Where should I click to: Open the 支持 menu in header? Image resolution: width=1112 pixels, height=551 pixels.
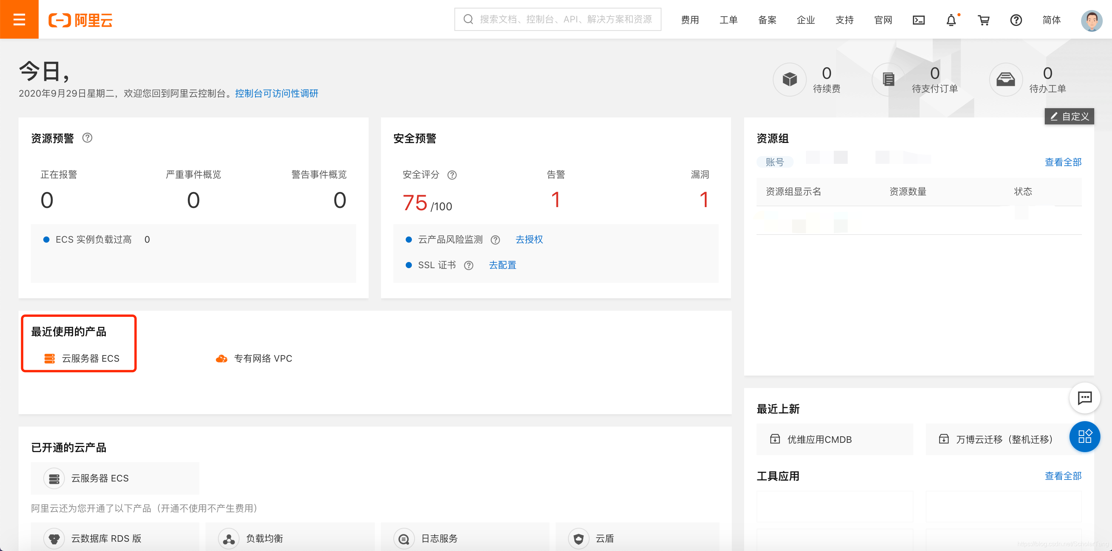(844, 20)
